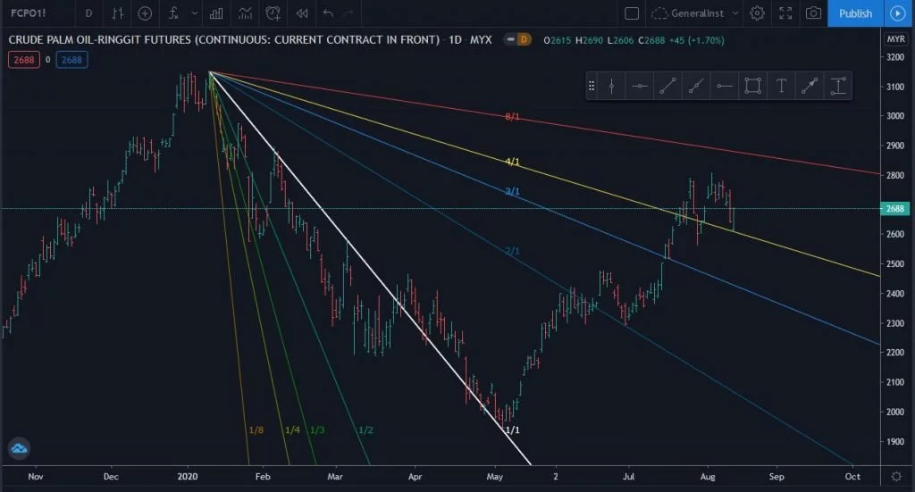The height and width of the screenshot is (492, 915).
Task: Start bar replay with the rewind icon
Action: click(x=302, y=13)
